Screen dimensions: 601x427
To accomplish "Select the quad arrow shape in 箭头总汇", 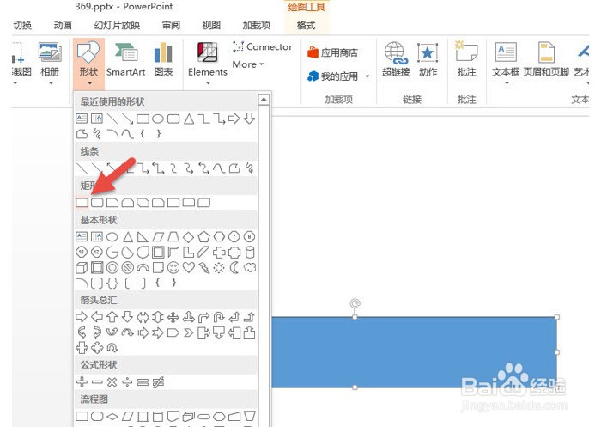I will (x=173, y=317).
